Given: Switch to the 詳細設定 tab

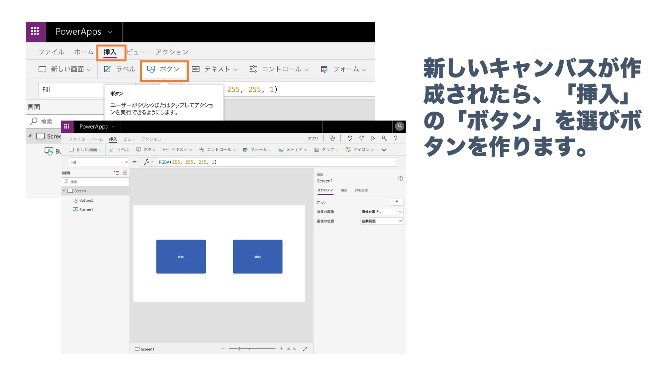Looking at the screenshot, I should pos(361,190).
